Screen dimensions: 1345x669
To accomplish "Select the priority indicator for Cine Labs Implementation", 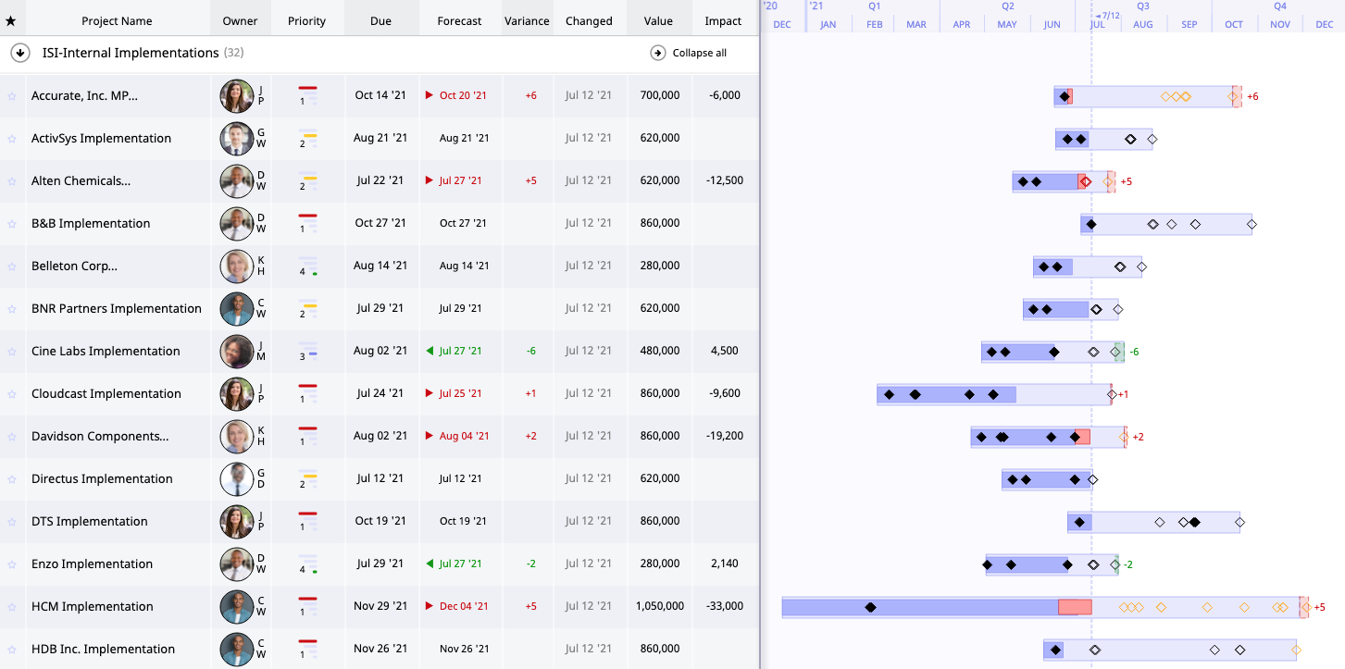I will pyautogui.click(x=306, y=351).
